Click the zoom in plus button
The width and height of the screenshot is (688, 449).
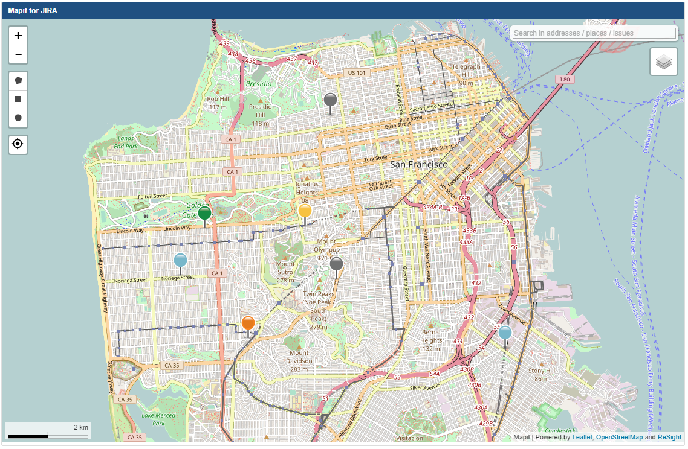(18, 36)
